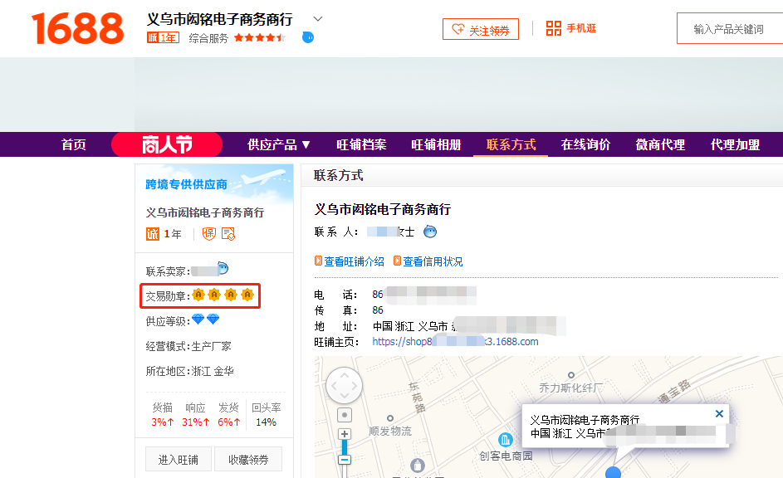
Task: Click the 货描 3% stat
Action: (x=163, y=415)
